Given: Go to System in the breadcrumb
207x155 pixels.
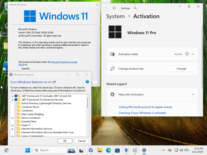Looking at the screenshot, I should coord(115,17).
